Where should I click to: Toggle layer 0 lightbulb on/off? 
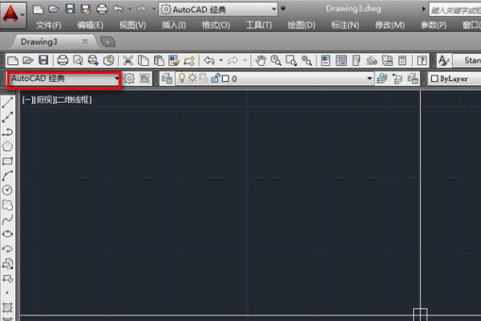click(181, 79)
